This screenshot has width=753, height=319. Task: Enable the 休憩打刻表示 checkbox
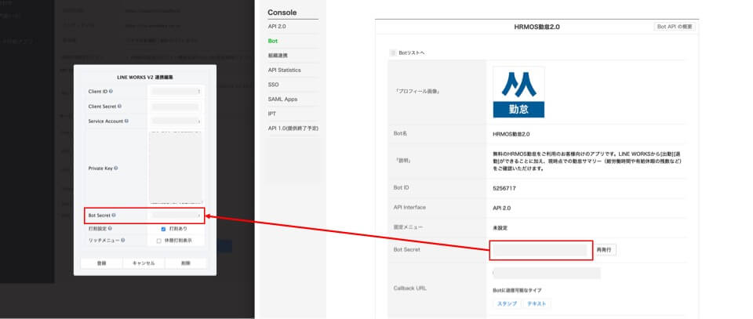pyautogui.click(x=159, y=241)
